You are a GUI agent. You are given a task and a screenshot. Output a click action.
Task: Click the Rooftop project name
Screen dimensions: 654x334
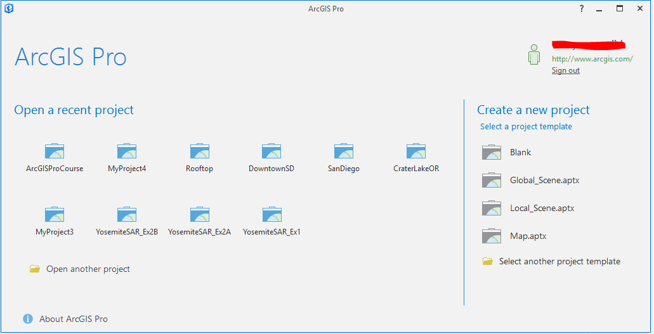199,169
